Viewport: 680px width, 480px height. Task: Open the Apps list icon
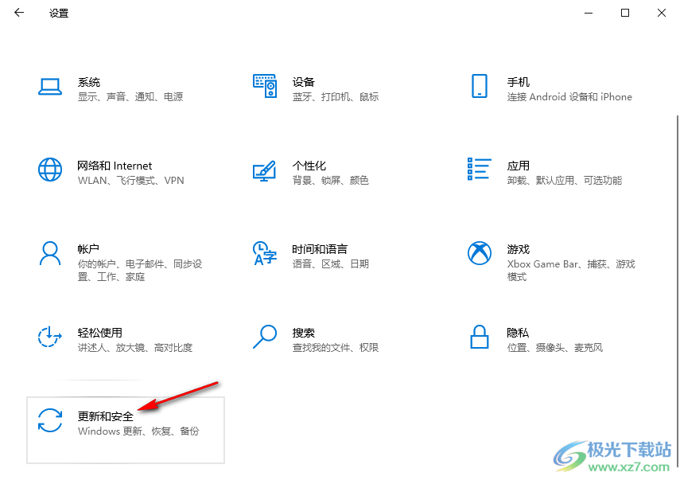[x=480, y=170]
